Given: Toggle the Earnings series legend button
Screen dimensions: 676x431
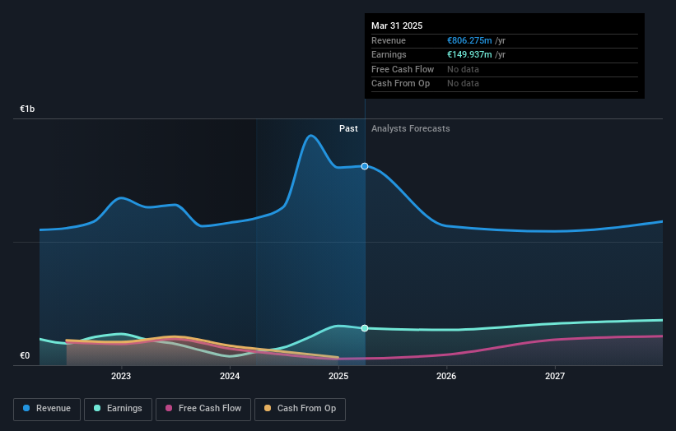Looking at the screenshot, I should coord(118,409).
